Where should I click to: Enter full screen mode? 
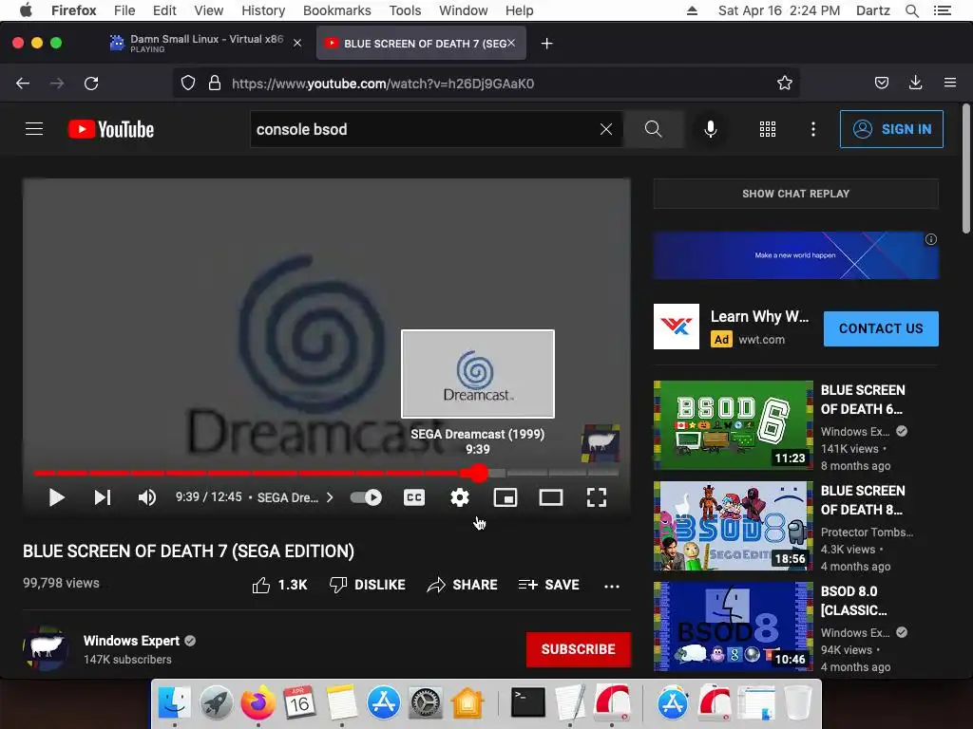click(597, 497)
